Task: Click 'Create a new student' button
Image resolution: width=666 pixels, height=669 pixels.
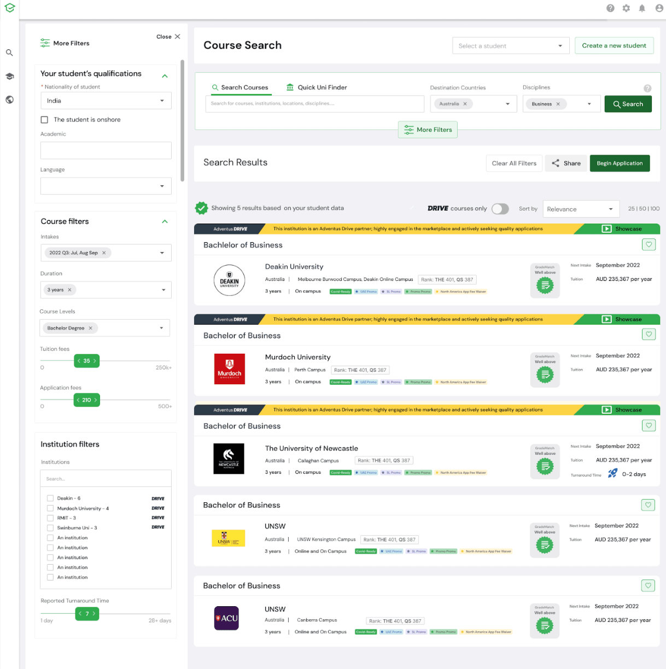Action: tap(614, 45)
